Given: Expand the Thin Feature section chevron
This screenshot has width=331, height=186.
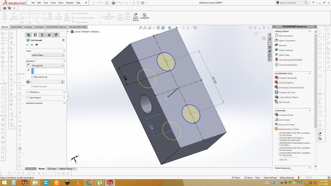Looking at the screenshot, I should (64, 97).
